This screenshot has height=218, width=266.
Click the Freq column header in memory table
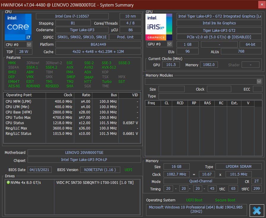(x=151, y=103)
